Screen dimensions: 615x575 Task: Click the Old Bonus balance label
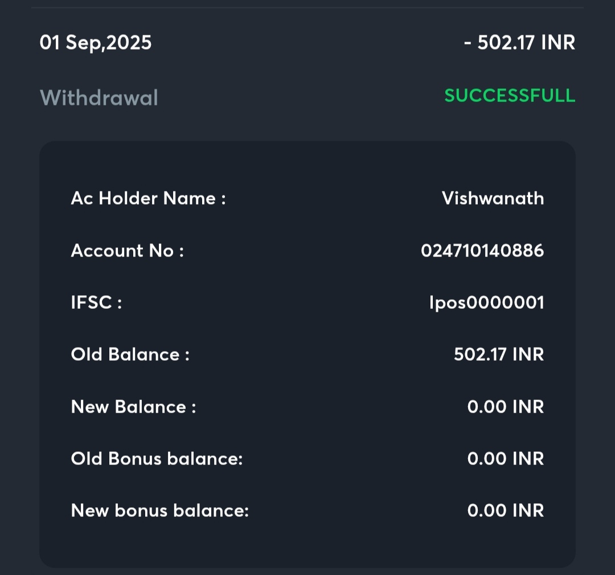[157, 459]
